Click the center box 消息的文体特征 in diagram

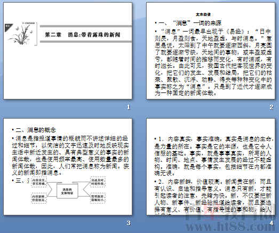click(x=67, y=191)
